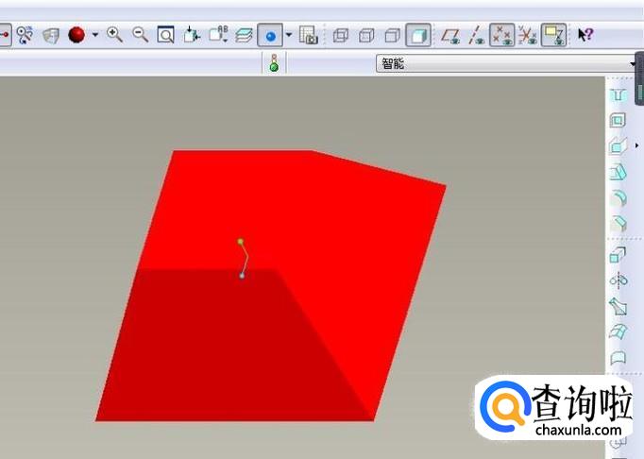Click the yellow handle point on the red model
The height and width of the screenshot is (459, 644).
[x=241, y=242]
